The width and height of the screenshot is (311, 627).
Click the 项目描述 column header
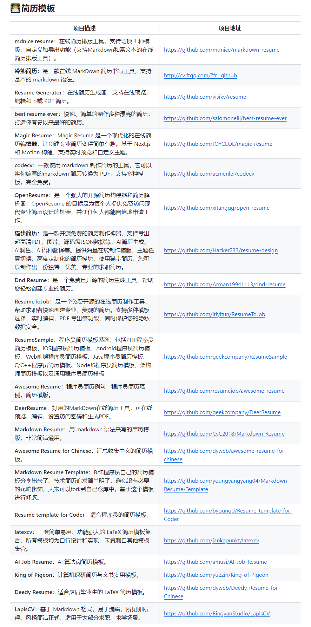[x=84, y=28]
